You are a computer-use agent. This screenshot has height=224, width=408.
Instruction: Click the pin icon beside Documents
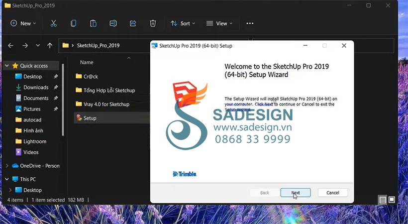tap(55, 98)
